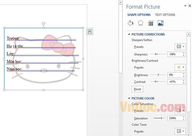The width and height of the screenshot is (192, 136).
Task: Switch to the Shape Options tab
Action: pos(139,15)
